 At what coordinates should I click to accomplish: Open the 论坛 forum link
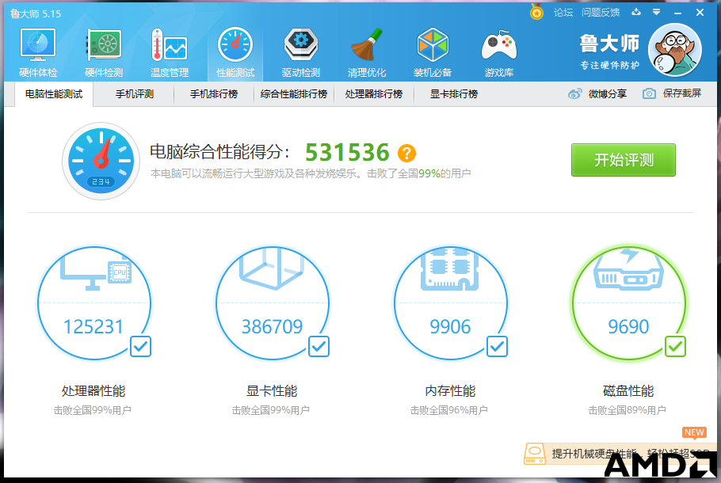(x=563, y=13)
